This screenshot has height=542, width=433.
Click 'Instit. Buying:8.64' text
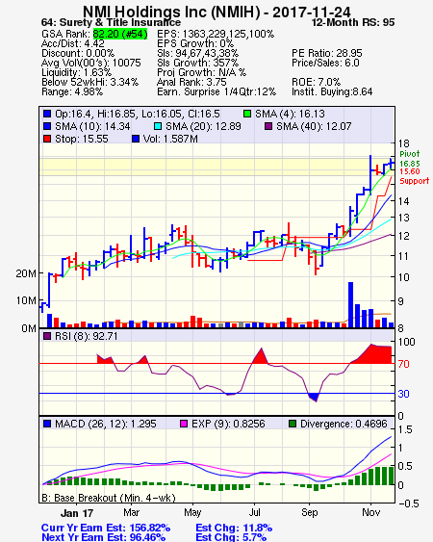(x=332, y=92)
